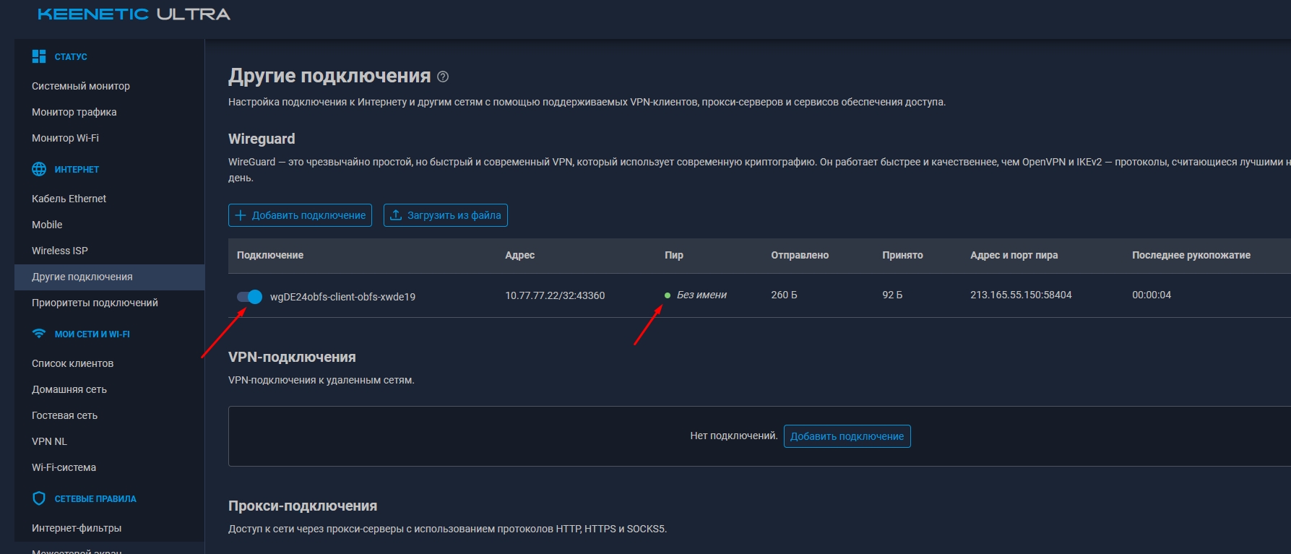
Task: Open Гостевая сеть settings
Action: (x=64, y=415)
